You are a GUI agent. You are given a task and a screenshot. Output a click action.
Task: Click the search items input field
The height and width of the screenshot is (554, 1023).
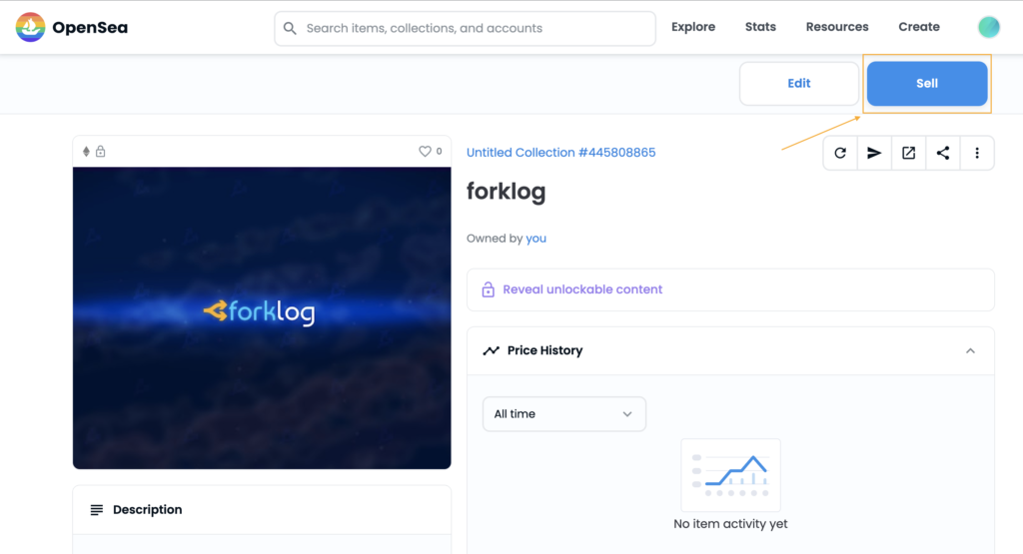[466, 28]
